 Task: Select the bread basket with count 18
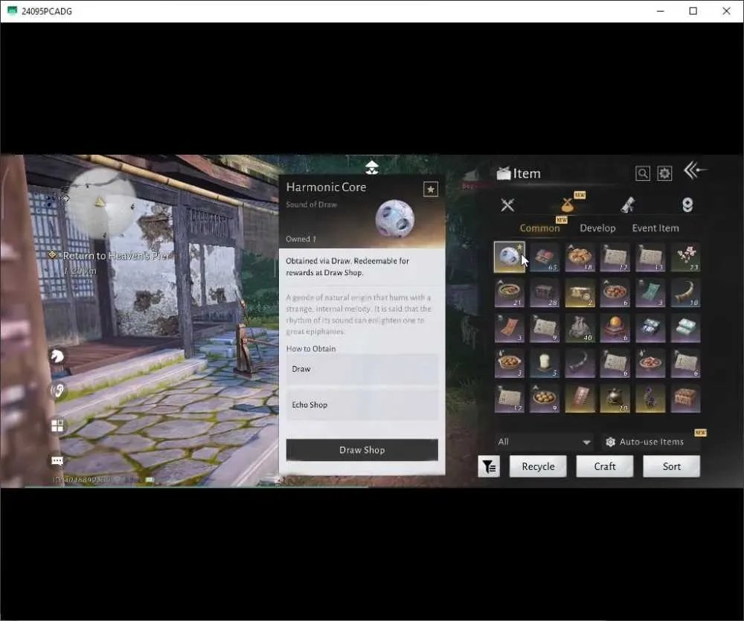click(x=580, y=257)
